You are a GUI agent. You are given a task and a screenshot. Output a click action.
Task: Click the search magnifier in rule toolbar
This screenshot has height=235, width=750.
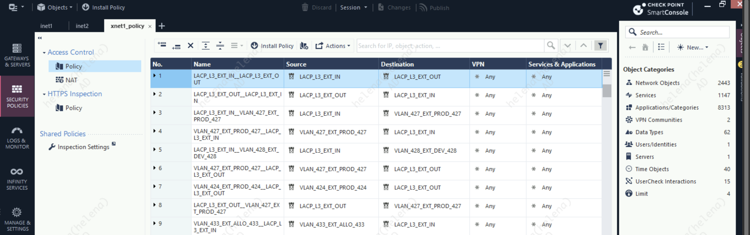pyautogui.click(x=551, y=46)
